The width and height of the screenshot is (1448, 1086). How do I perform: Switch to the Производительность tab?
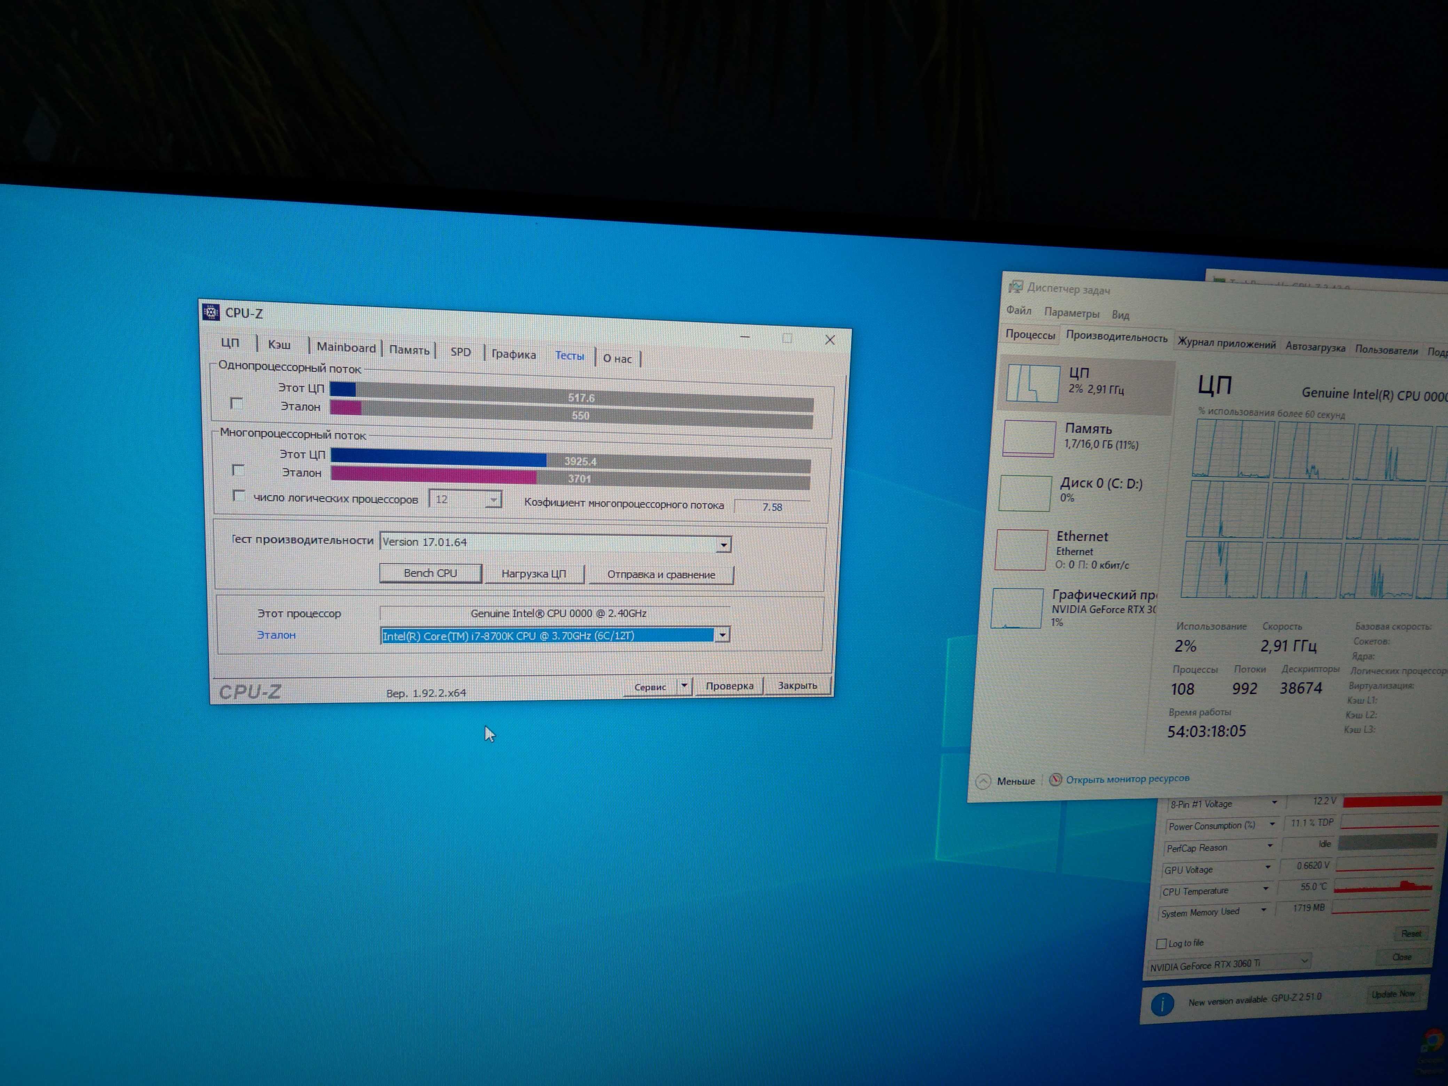point(1117,337)
